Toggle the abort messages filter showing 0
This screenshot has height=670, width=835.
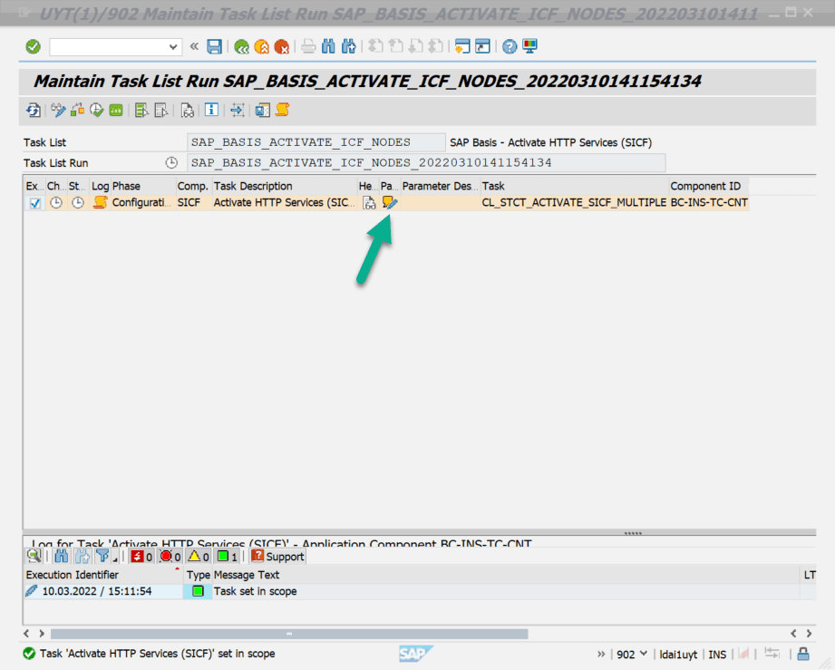coord(141,557)
